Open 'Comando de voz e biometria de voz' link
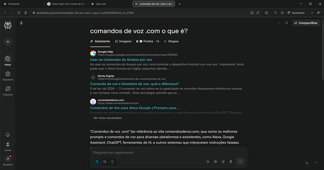Screen dimensions: 324x170 click(x=135, y=84)
